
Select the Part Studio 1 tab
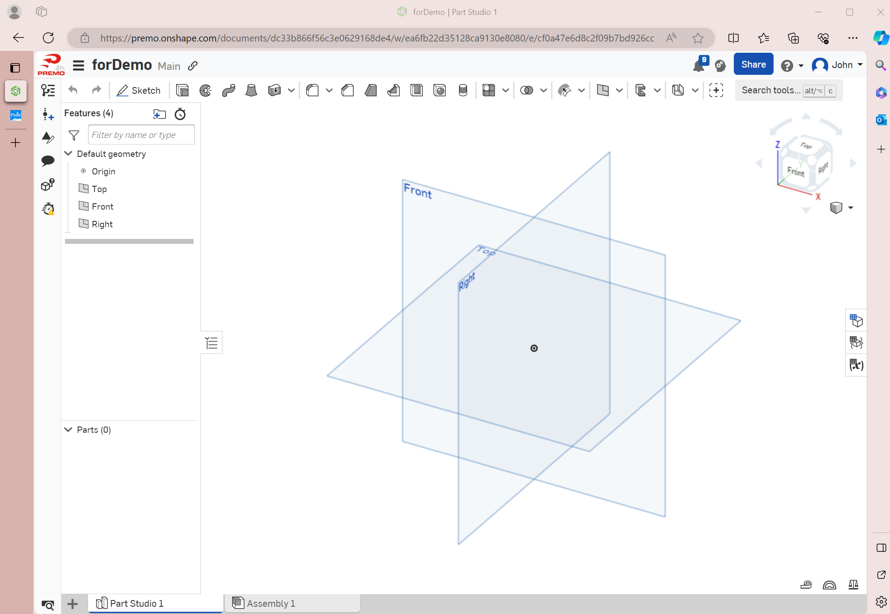[x=136, y=603]
